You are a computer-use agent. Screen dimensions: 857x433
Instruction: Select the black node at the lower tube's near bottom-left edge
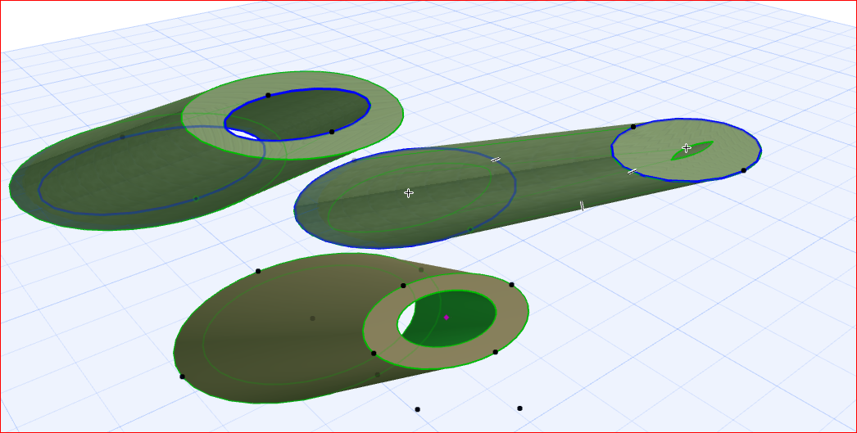[x=182, y=377]
